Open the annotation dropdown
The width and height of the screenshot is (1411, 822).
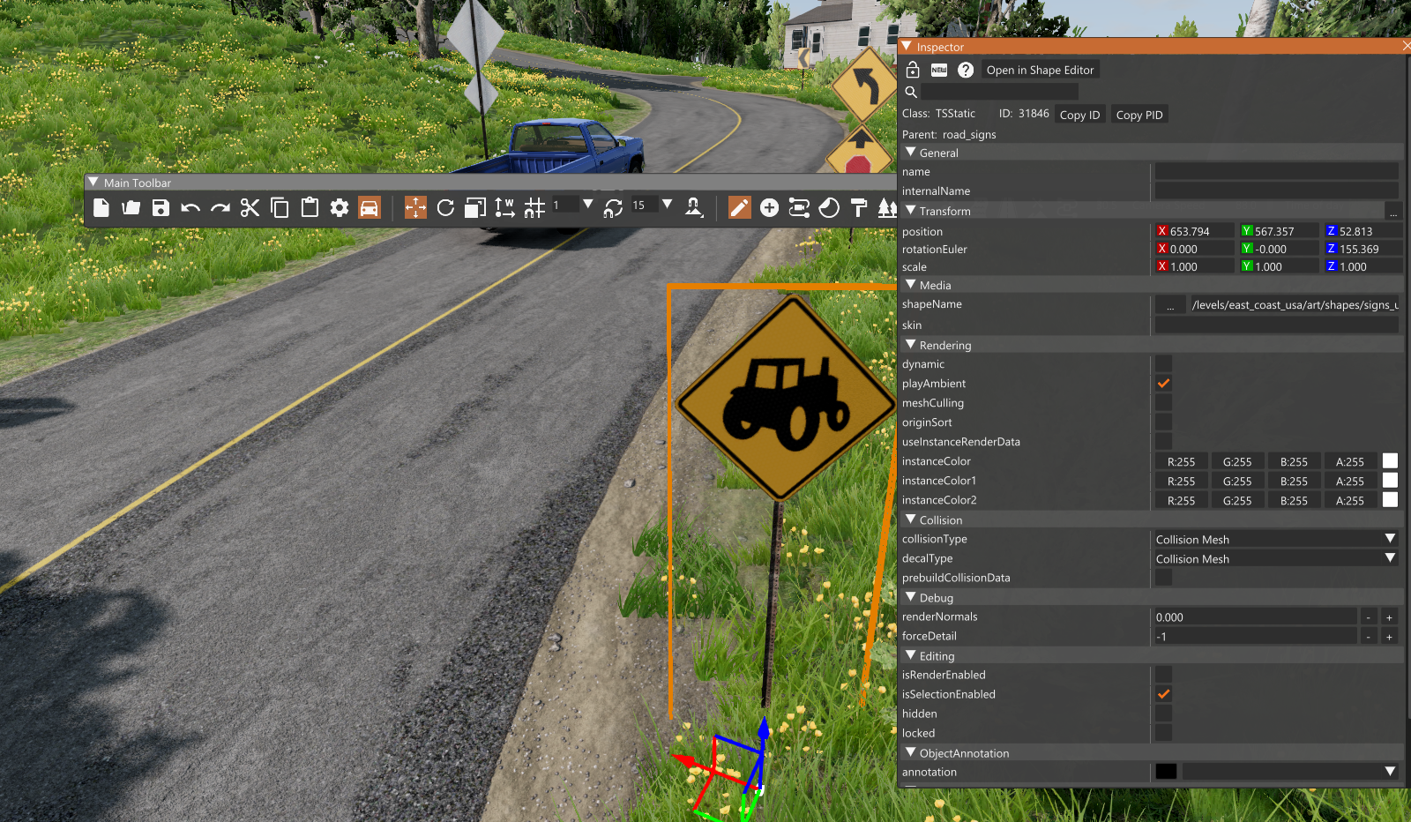point(1290,772)
